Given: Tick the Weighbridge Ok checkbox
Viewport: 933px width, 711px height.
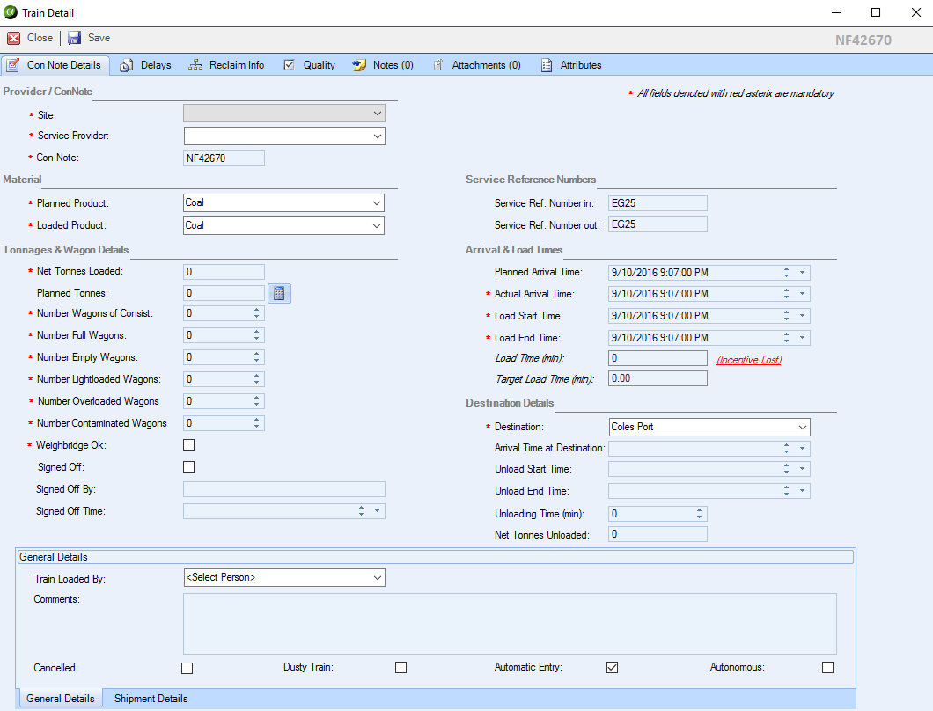Looking at the screenshot, I should pos(188,444).
